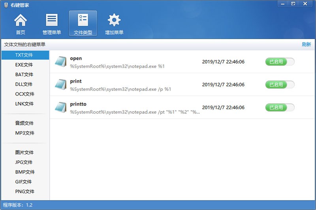
Task: Click the notepad icon of the print entry
Action: tap(60, 84)
